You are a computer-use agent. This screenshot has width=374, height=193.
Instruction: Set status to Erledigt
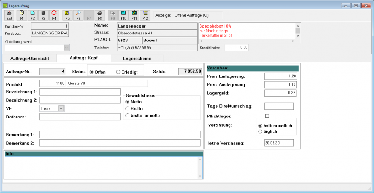point(127,72)
